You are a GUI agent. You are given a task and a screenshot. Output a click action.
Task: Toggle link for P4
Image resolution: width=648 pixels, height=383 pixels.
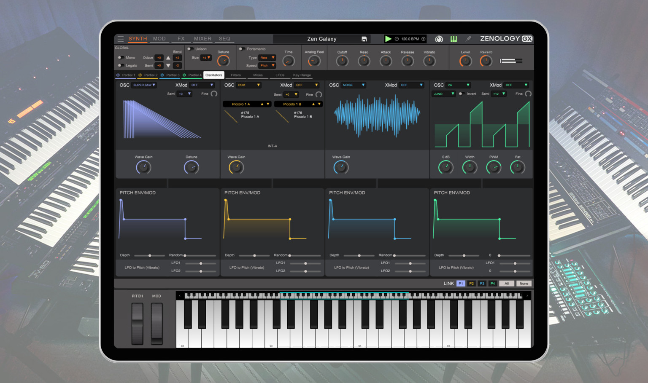[x=492, y=284]
